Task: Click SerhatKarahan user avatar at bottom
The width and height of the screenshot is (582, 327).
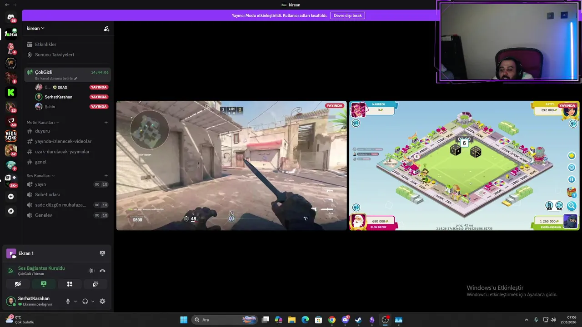Action: [10, 301]
